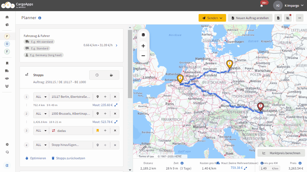Toggle the time window clock option
The height and width of the screenshot is (172, 307).
pyautogui.click(x=97, y=75)
